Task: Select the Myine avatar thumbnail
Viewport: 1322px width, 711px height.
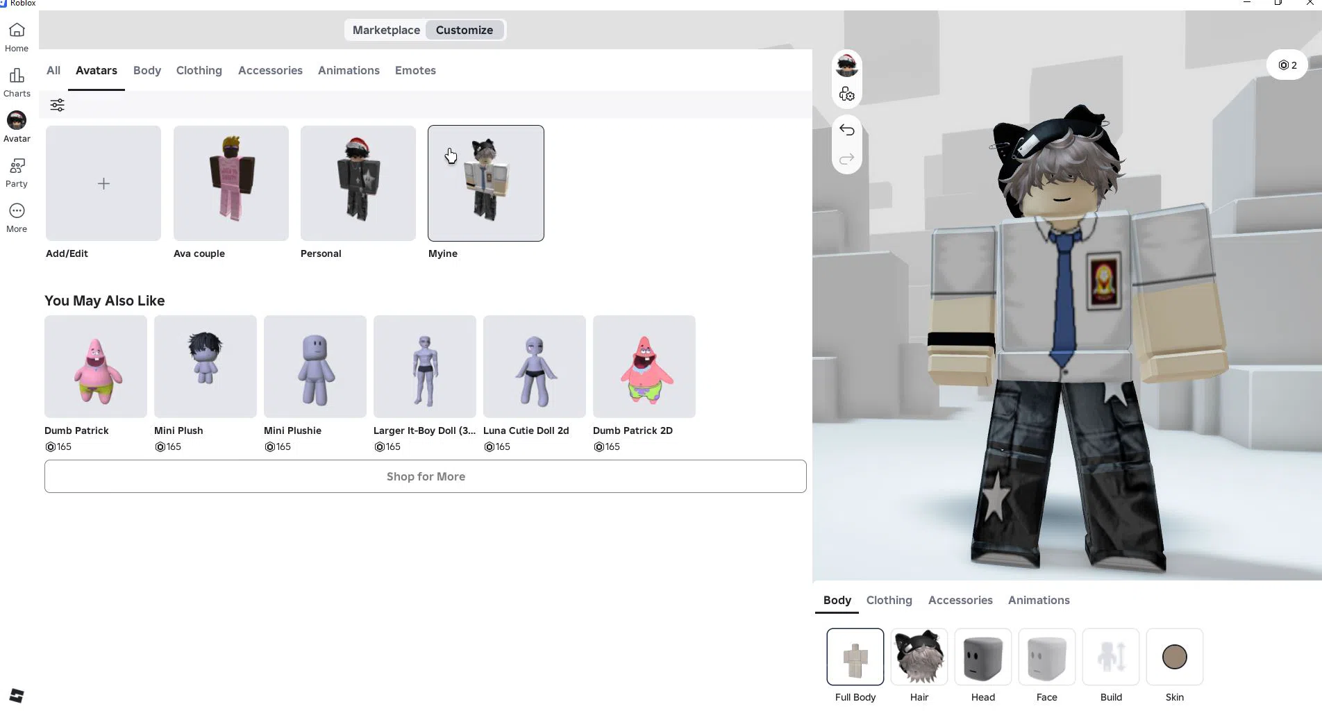Action: click(x=486, y=183)
